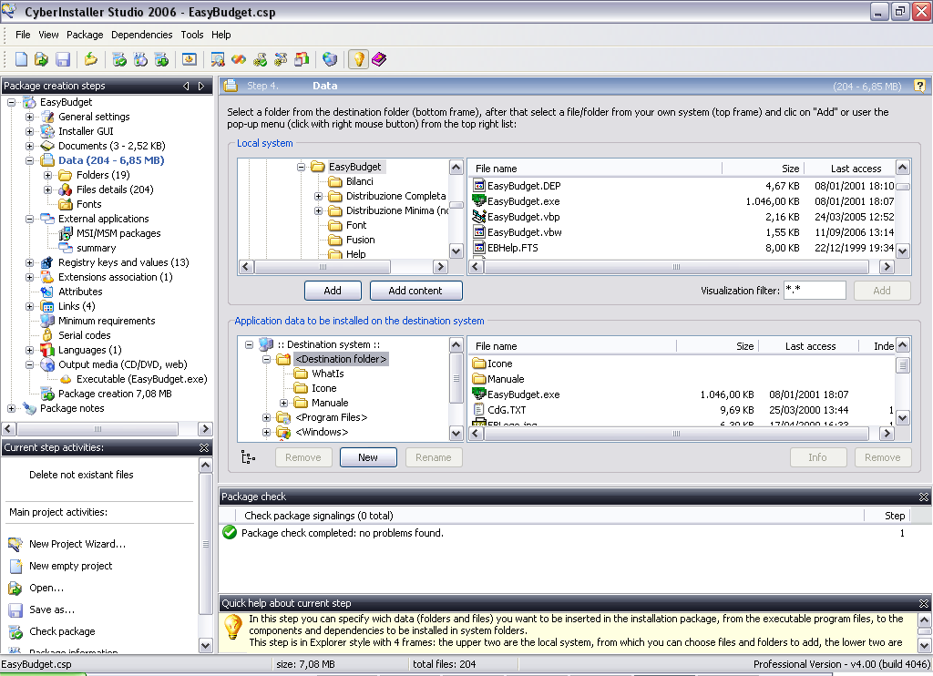Expand the General settings tree node
933x676 pixels.
pyautogui.click(x=30, y=117)
